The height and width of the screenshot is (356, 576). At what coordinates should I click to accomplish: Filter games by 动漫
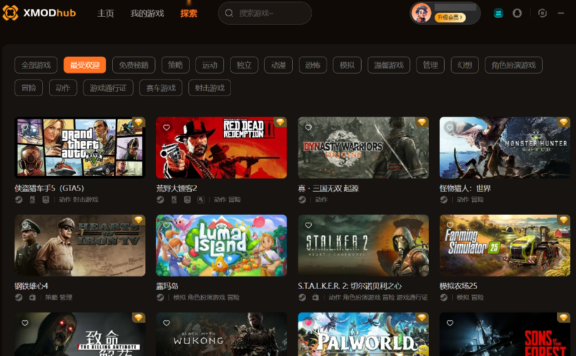279,65
